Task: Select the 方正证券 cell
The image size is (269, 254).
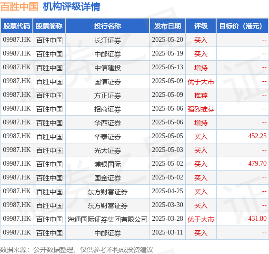Action: [x=108, y=95]
